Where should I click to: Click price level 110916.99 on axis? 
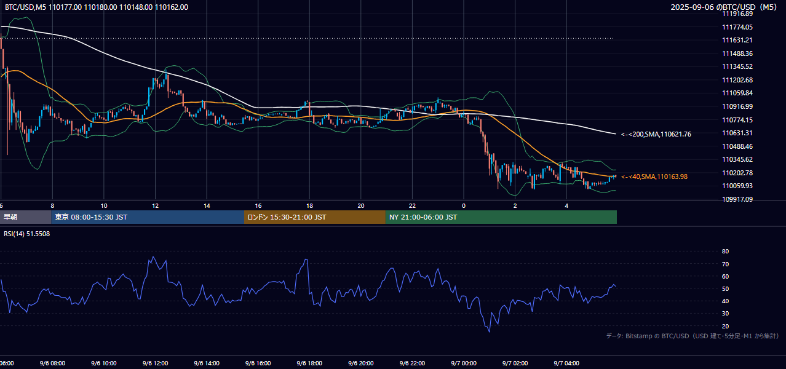737,106
